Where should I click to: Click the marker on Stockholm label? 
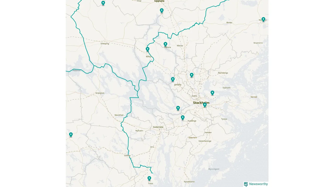tap(205, 105)
